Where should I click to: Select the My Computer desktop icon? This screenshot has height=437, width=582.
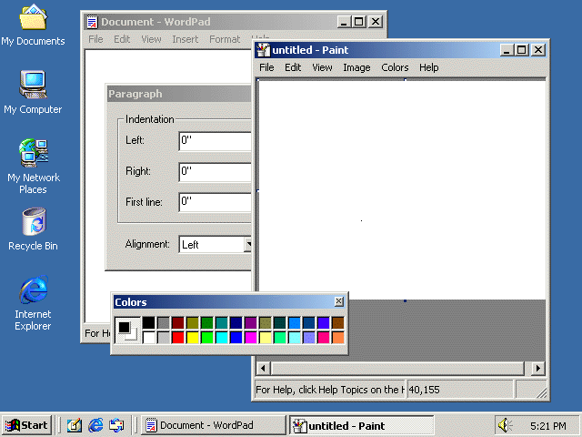(x=33, y=93)
